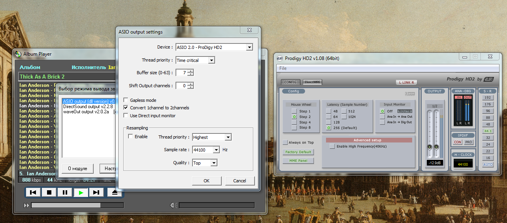Toggle the Always on Top checkbox
Screen dimensions: 507x223
[x=285, y=142]
